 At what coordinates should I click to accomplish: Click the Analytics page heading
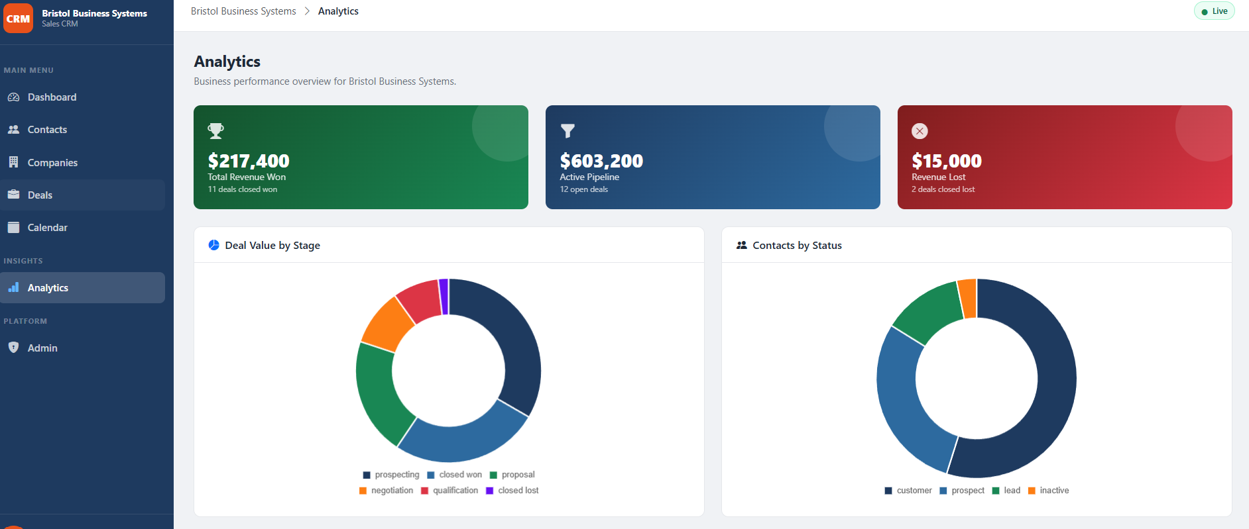pos(227,62)
